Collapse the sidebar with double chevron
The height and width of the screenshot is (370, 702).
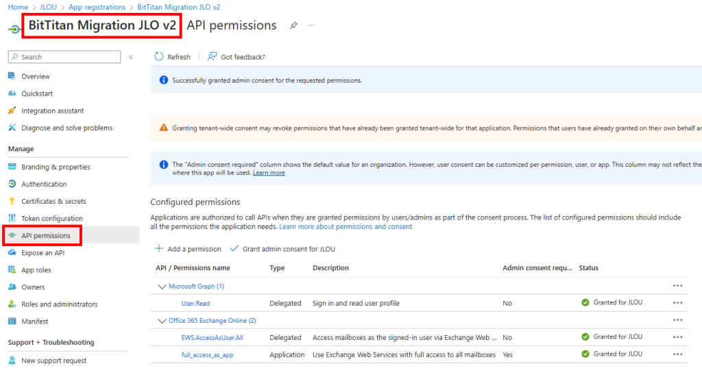[131, 57]
